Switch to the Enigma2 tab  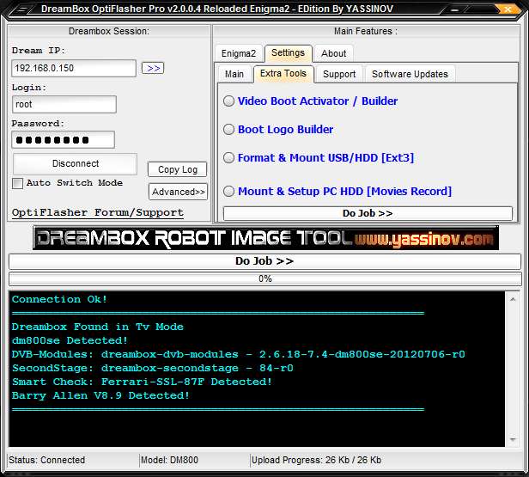(239, 53)
